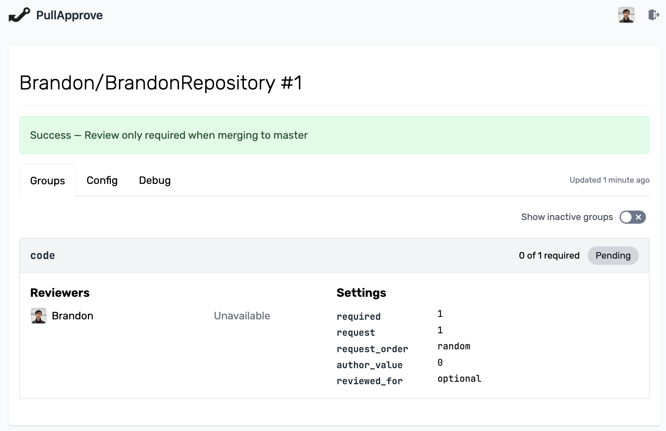The image size is (666, 431).
Task: Click the Brandon/BrandonRepository #1 title
Action: point(161,83)
